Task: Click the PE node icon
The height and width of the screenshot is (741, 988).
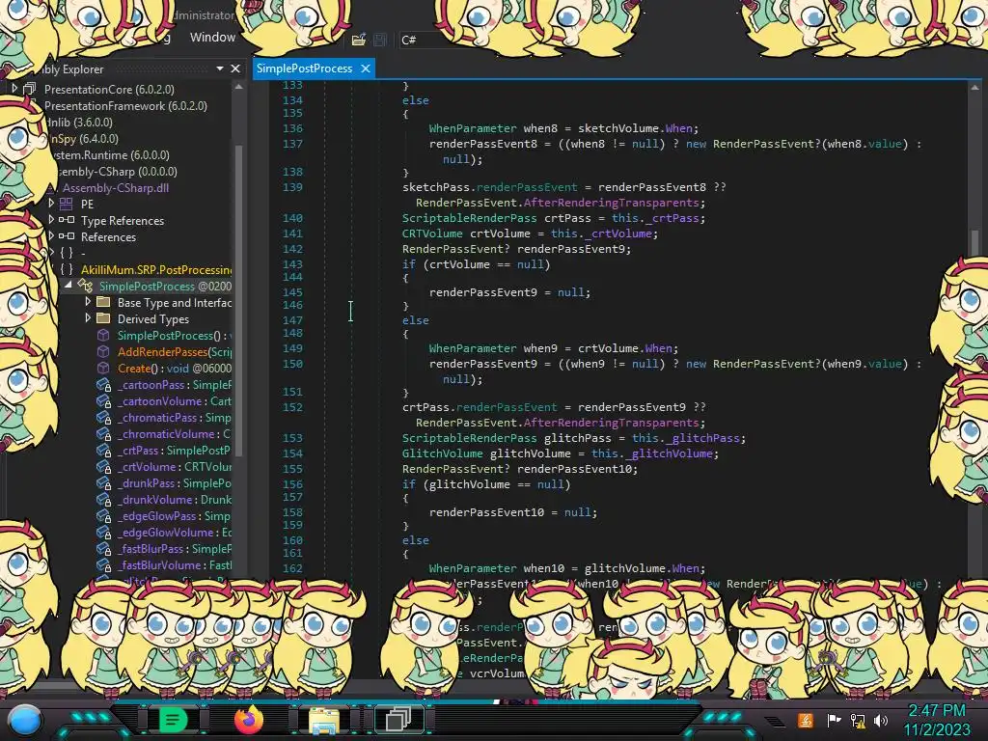Action: [x=67, y=204]
